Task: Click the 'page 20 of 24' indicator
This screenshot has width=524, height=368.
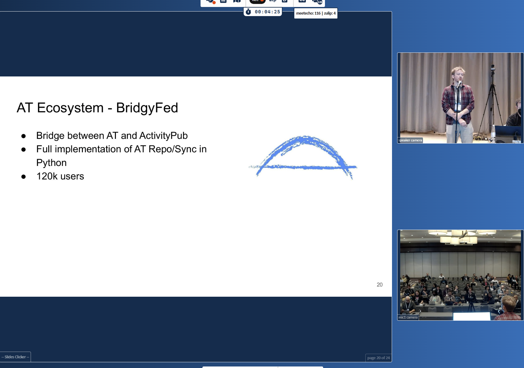Action: (x=378, y=358)
